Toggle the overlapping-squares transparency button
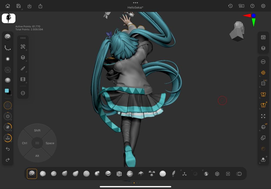271x189 pixels. [x=263, y=138]
